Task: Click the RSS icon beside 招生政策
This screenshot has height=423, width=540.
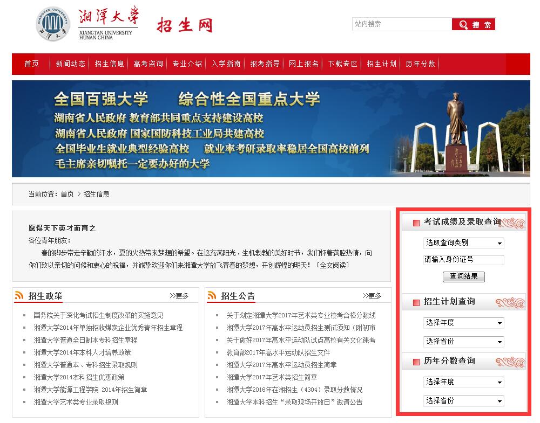Action: [x=19, y=295]
